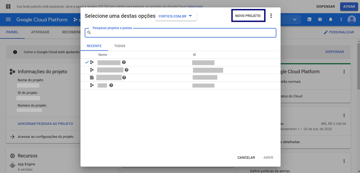360x173 pixels.
Task: Expand the header search dropdown arrow
Action: pos(295,20)
